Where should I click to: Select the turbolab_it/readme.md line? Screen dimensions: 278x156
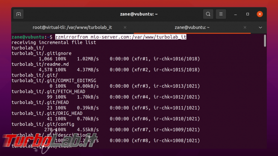(40, 64)
